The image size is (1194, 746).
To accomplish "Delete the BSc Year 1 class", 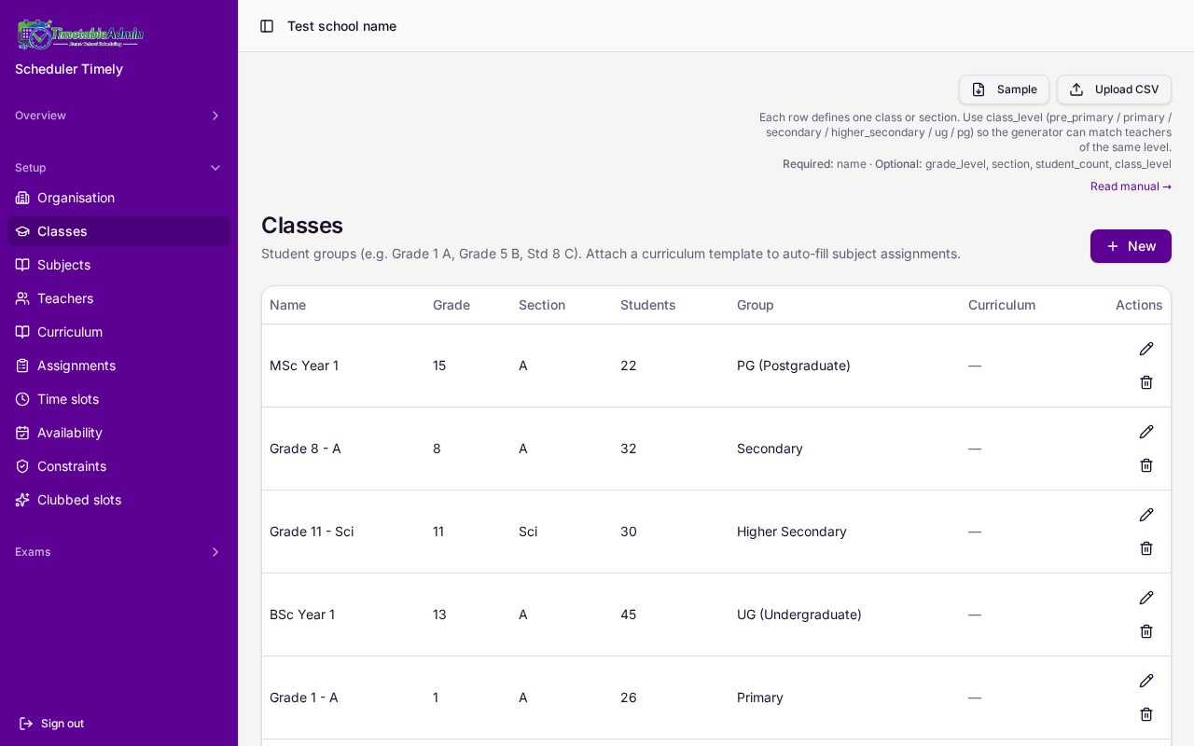I will 1146,631.
